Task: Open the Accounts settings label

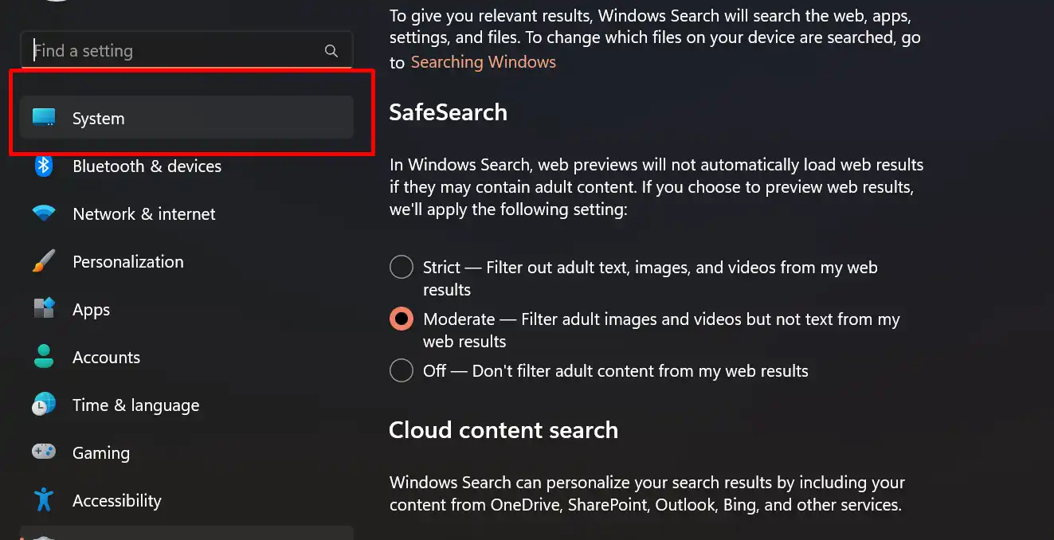Action: point(106,357)
